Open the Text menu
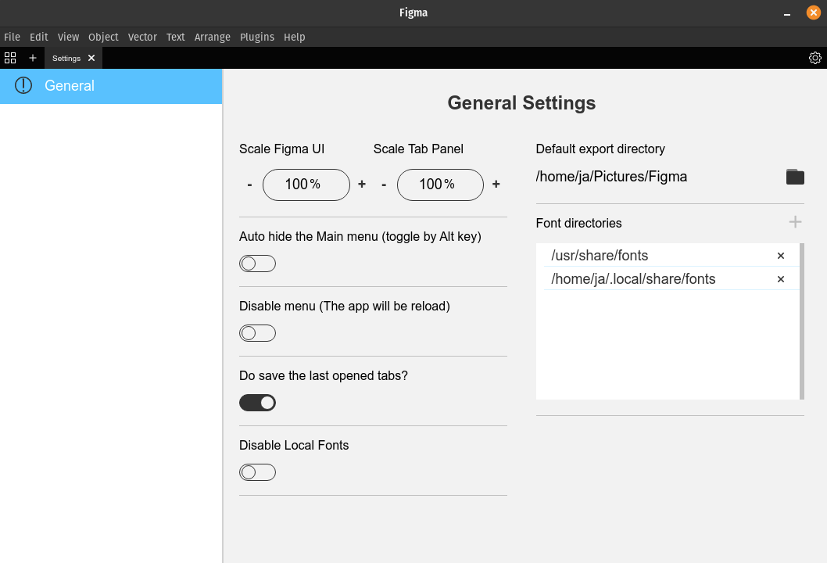827x563 pixels. click(x=176, y=37)
